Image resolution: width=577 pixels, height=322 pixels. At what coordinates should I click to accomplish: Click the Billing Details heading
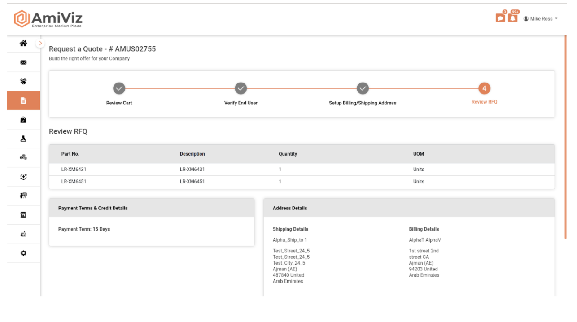coord(424,229)
